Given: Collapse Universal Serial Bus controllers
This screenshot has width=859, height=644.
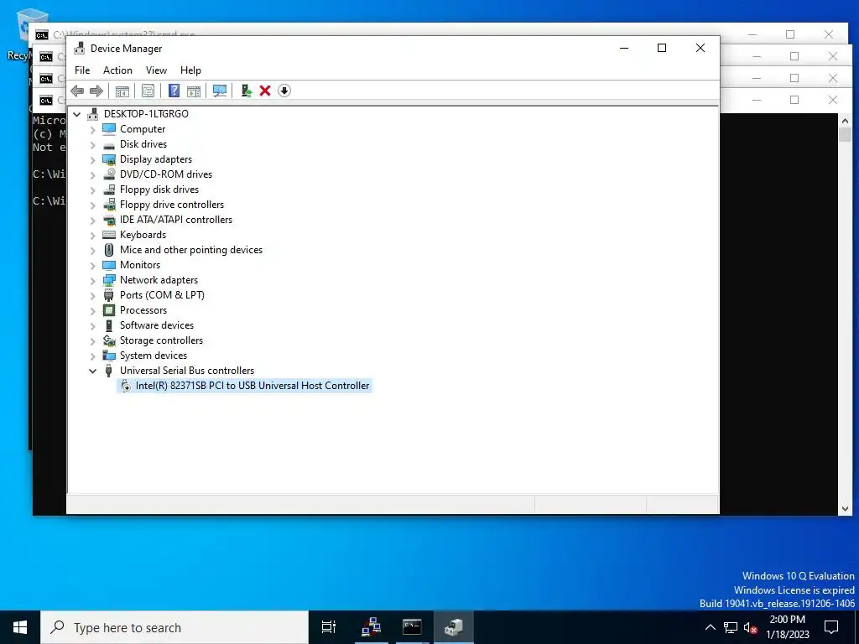Looking at the screenshot, I should point(92,371).
